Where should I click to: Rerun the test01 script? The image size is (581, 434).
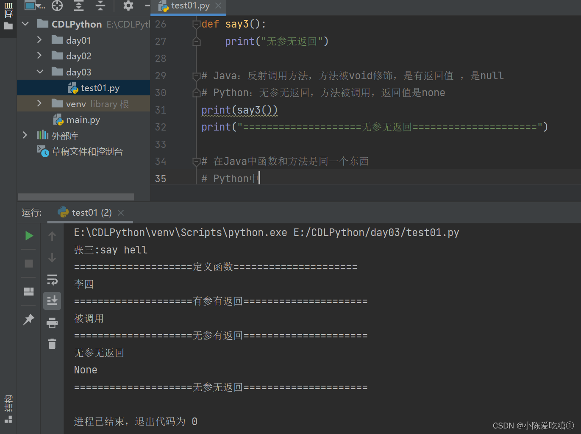coord(28,236)
